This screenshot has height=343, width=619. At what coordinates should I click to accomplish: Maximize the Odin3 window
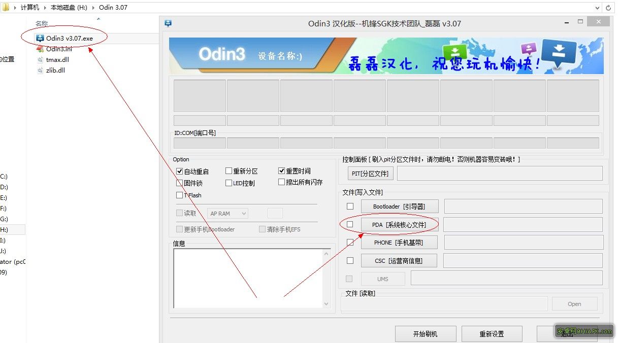coord(580,22)
